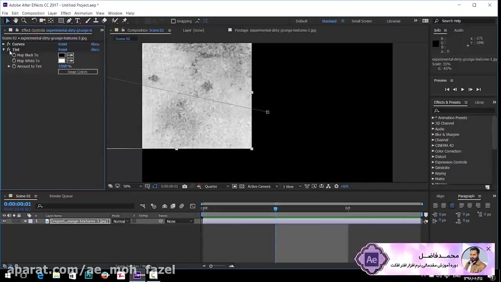The width and height of the screenshot is (501, 282).
Task: Open the show channel color management icon
Action: (x=199, y=186)
